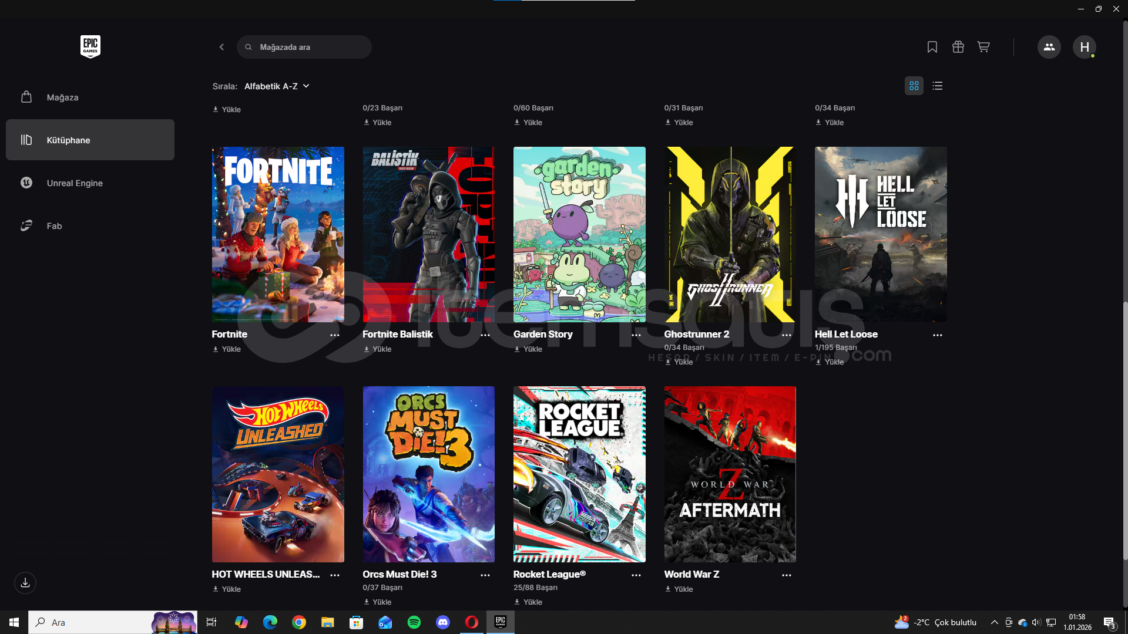
Task: Open the wishlist bookmark icon
Action: (x=932, y=47)
